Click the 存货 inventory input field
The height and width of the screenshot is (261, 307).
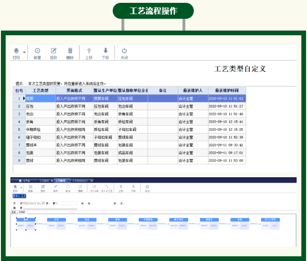click(33, 204)
